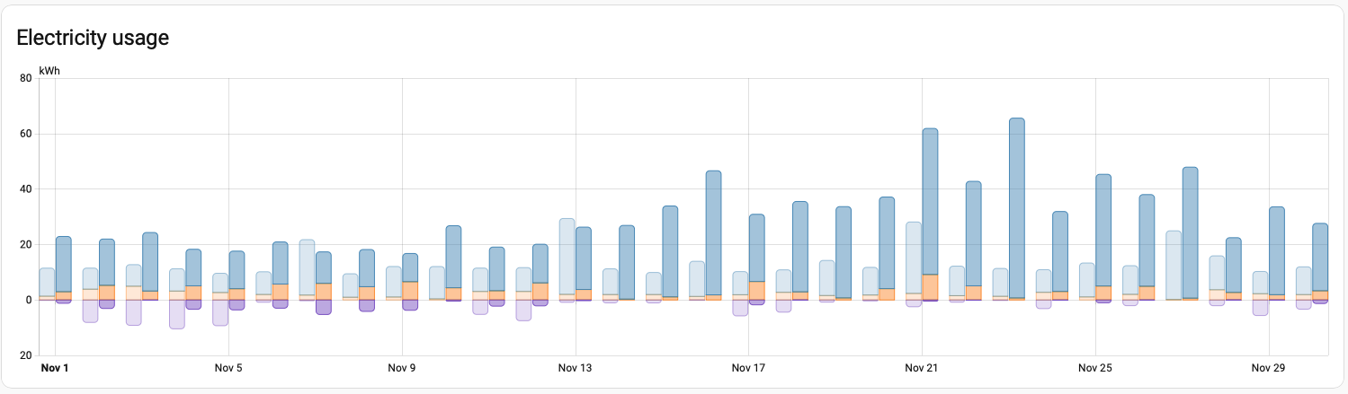Image resolution: width=1348 pixels, height=394 pixels.
Task: Select the light blue comparison bar for Nov 21
Action: 914,257
